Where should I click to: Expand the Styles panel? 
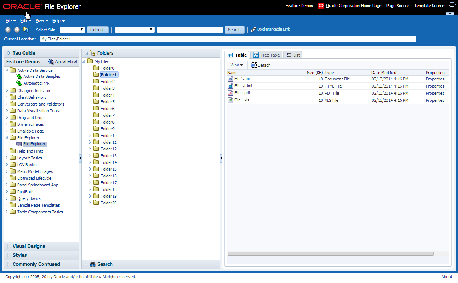9,255
